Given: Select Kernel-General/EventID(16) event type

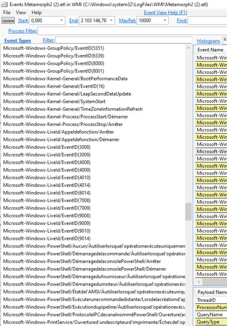Looking at the screenshot, I should point(54,86).
